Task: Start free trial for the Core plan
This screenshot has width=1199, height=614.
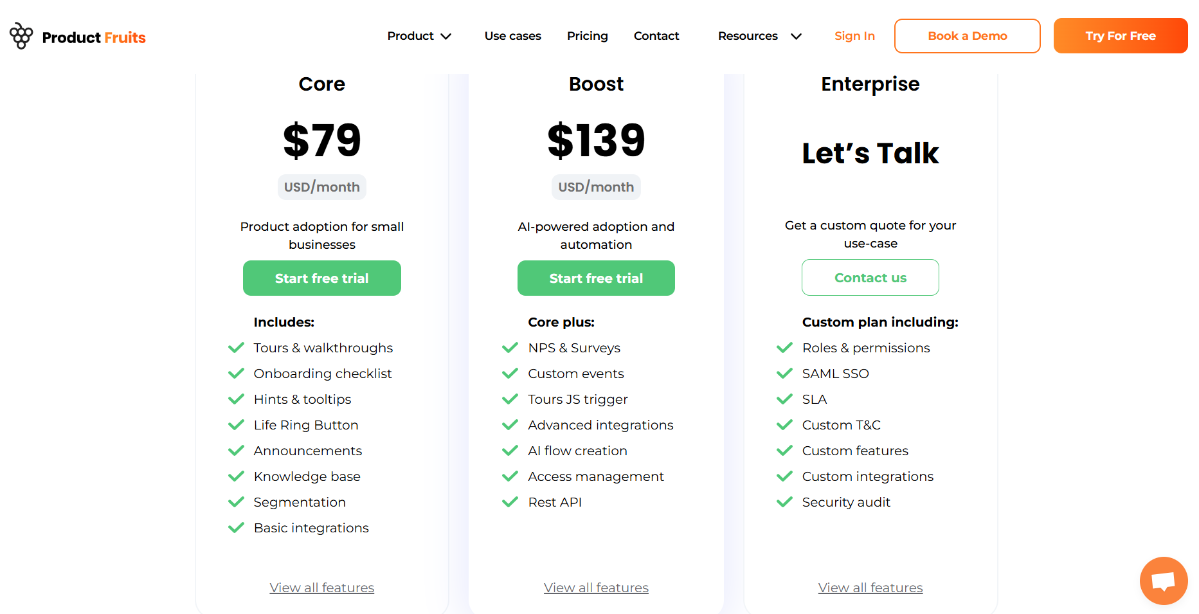Action: [321, 278]
